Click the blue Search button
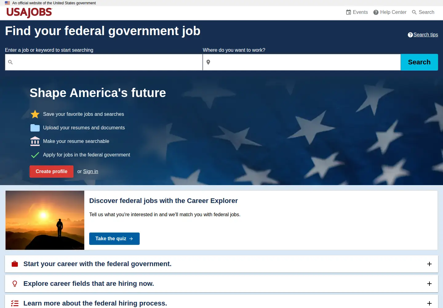The image size is (443, 308). 419,62
